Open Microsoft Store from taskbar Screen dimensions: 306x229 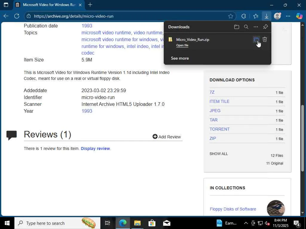click(x=152, y=223)
